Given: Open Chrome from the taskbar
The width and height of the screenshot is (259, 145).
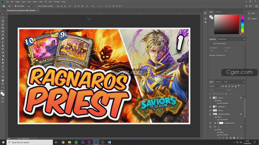Looking at the screenshot, I should pos(63,142).
